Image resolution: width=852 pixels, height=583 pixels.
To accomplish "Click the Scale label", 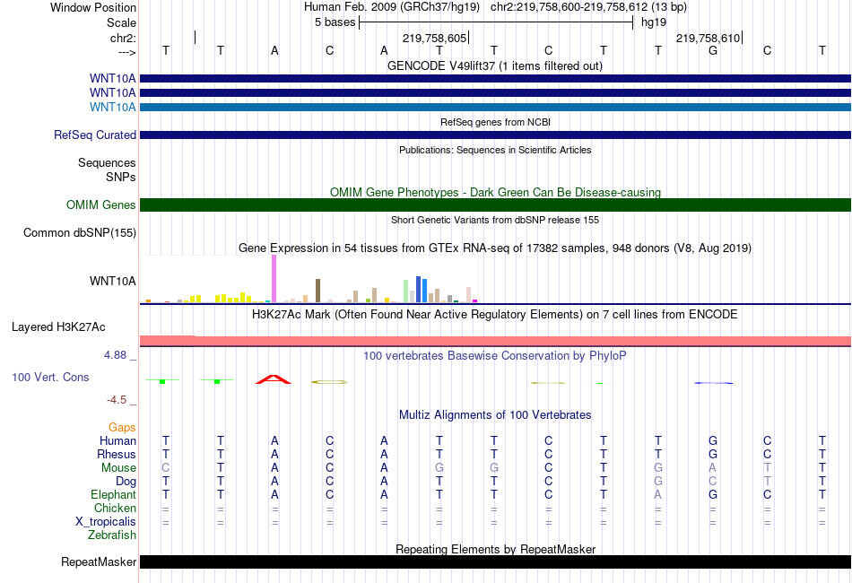I will pyautogui.click(x=121, y=22).
